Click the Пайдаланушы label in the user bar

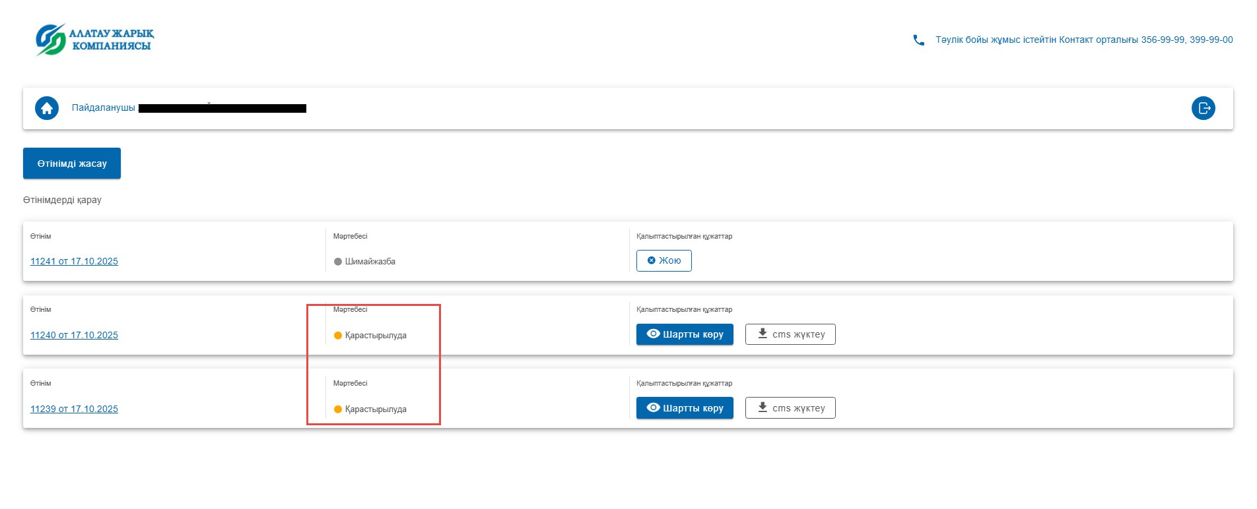pos(103,107)
